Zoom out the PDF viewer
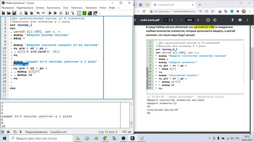Screen dimensions: 254x142 [x=181, y=20]
